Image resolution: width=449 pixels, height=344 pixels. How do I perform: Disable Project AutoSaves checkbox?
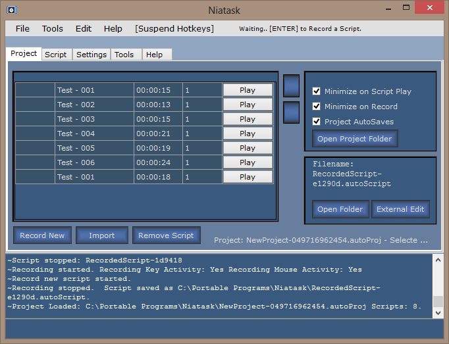(317, 122)
